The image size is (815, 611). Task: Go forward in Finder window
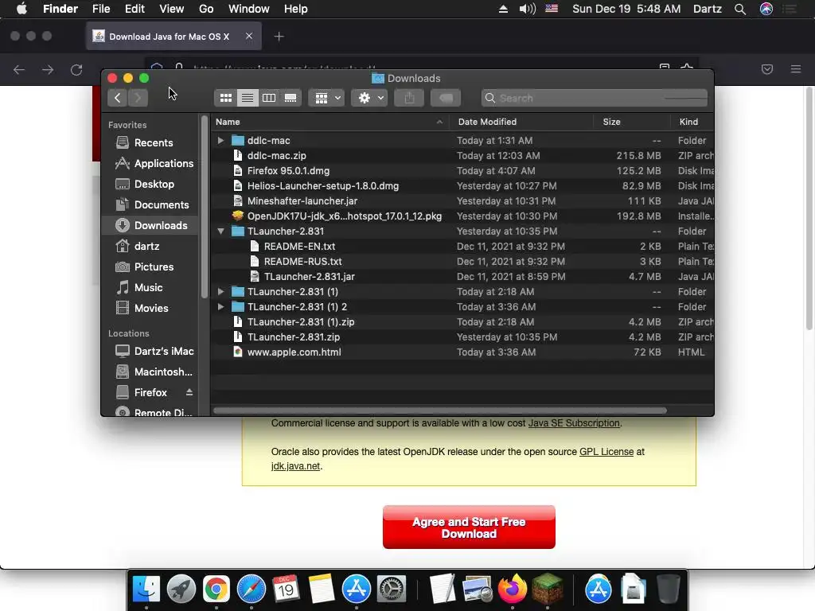point(138,98)
